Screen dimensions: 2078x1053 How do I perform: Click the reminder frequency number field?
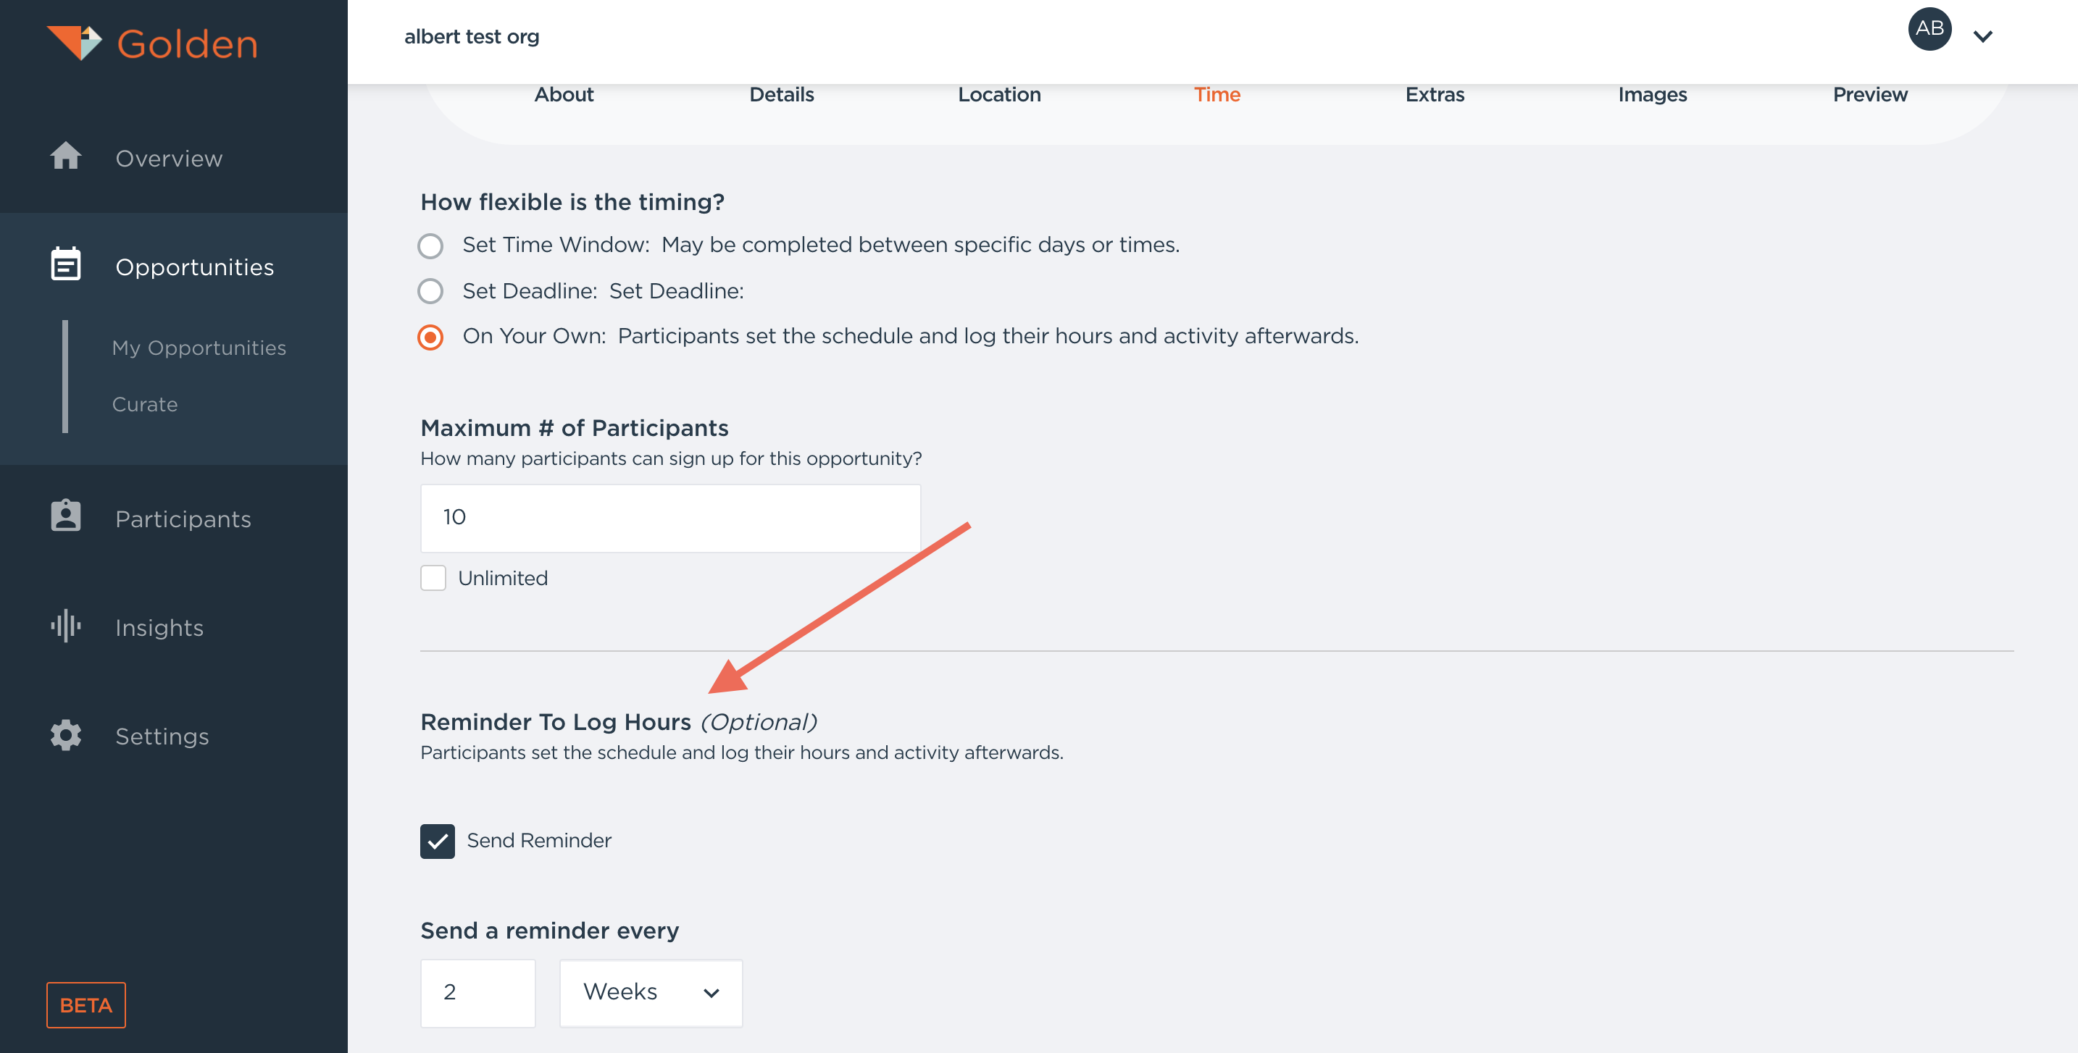point(477,993)
